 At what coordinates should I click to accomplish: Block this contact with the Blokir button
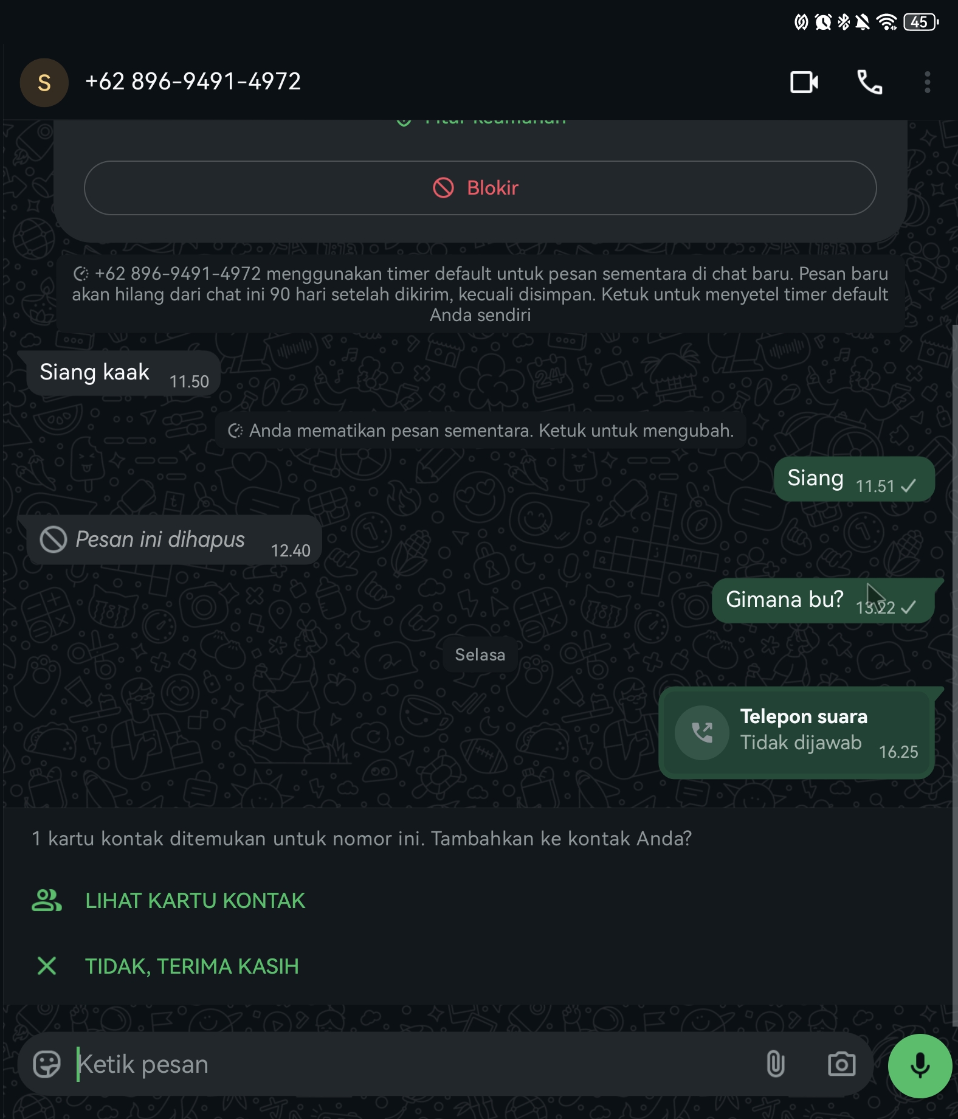pos(480,187)
